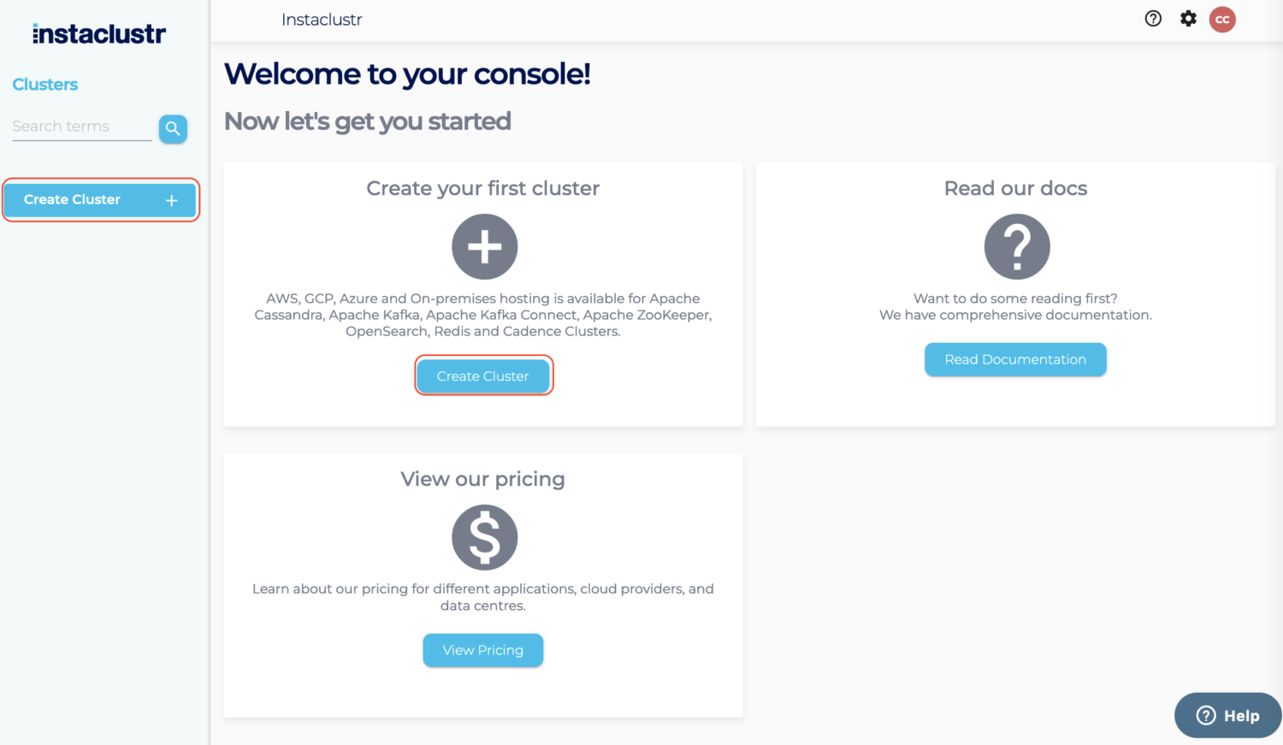Click the Instaclustr logo in the sidebar
Screen dimensions: 1283x745
(98, 33)
